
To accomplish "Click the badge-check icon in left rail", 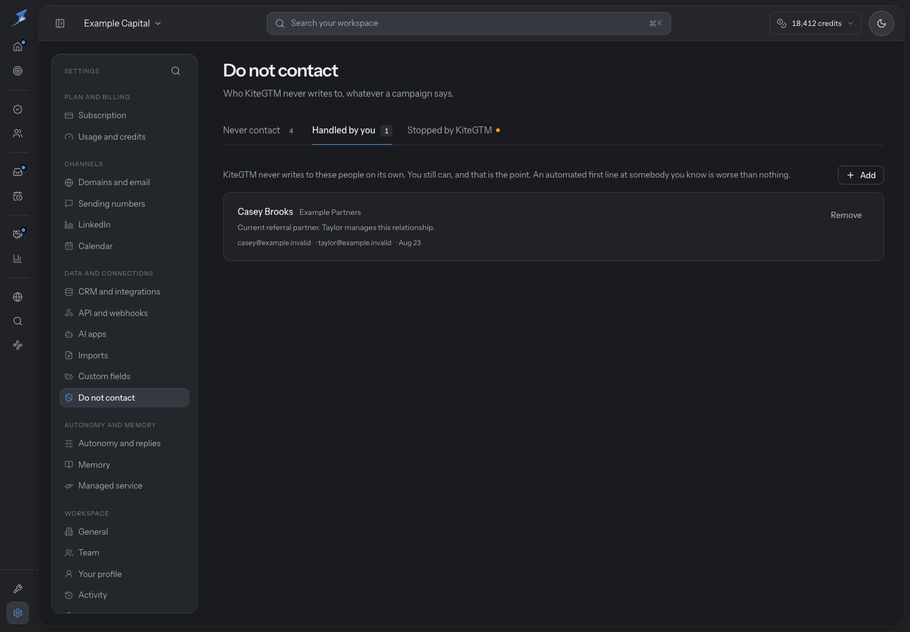I will click(x=18, y=109).
